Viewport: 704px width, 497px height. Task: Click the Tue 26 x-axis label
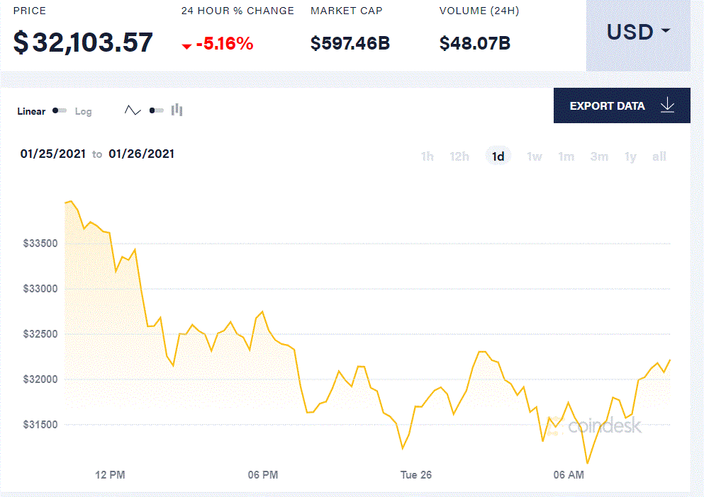(x=416, y=475)
